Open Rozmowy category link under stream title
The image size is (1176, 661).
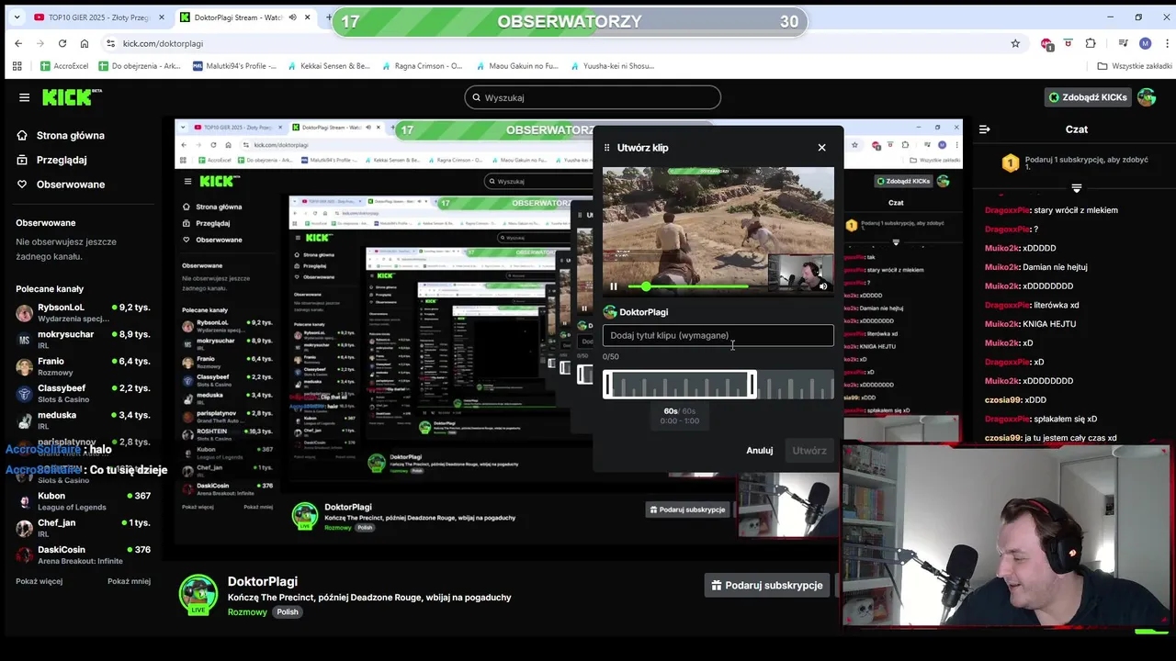(247, 612)
